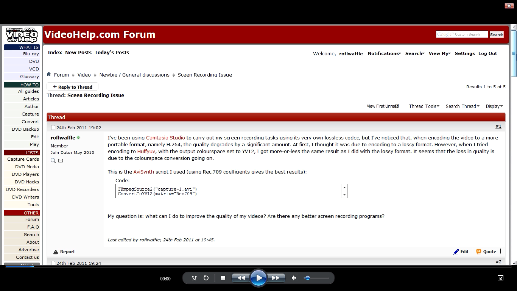Viewport: 517px width, 291px height.
Task: Open Contact us in sidebar
Action: coord(27,257)
